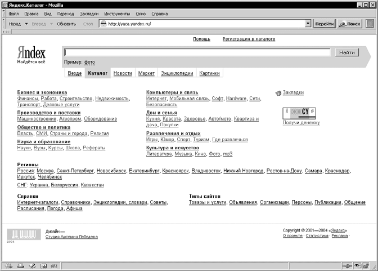The image size is (378, 271).
Task: Open the Вперед history dropdown arrow
Action: pyautogui.click(x=51, y=24)
